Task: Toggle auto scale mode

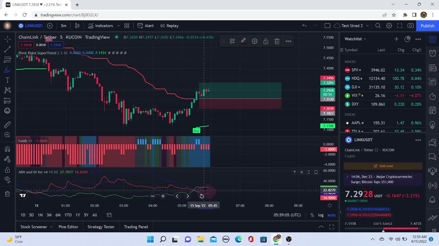Action: [331, 215]
